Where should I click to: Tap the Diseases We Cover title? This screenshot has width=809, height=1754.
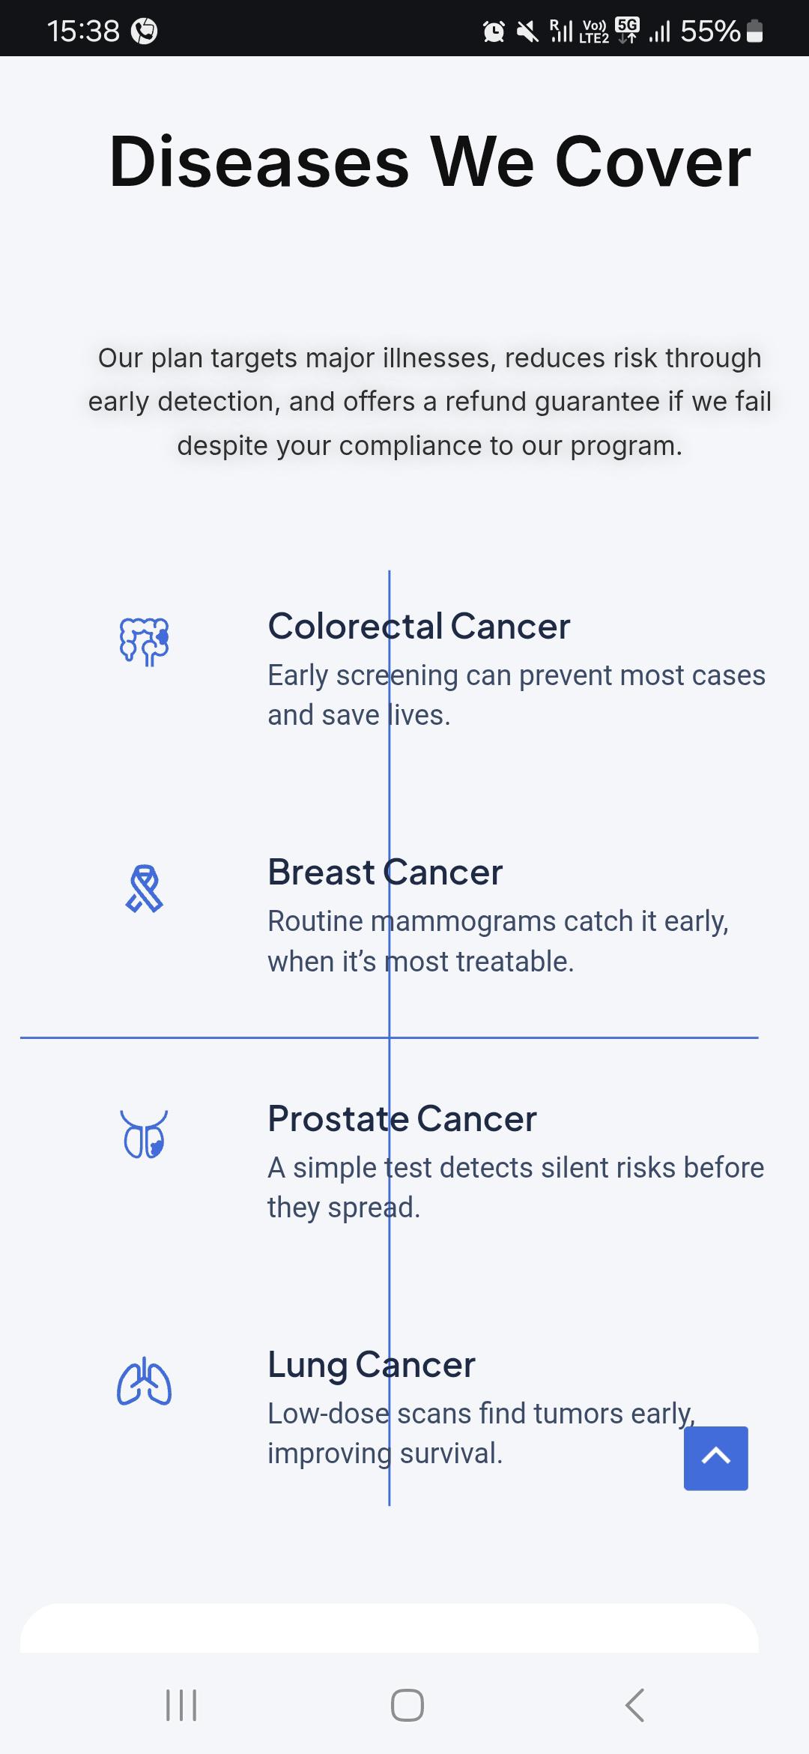point(430,162)
